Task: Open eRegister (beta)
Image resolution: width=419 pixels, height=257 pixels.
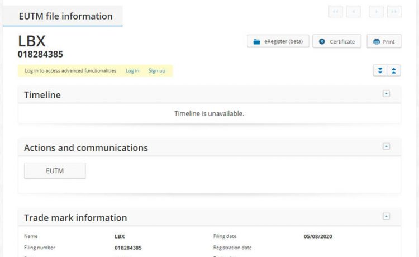Action: coord(278,42)
